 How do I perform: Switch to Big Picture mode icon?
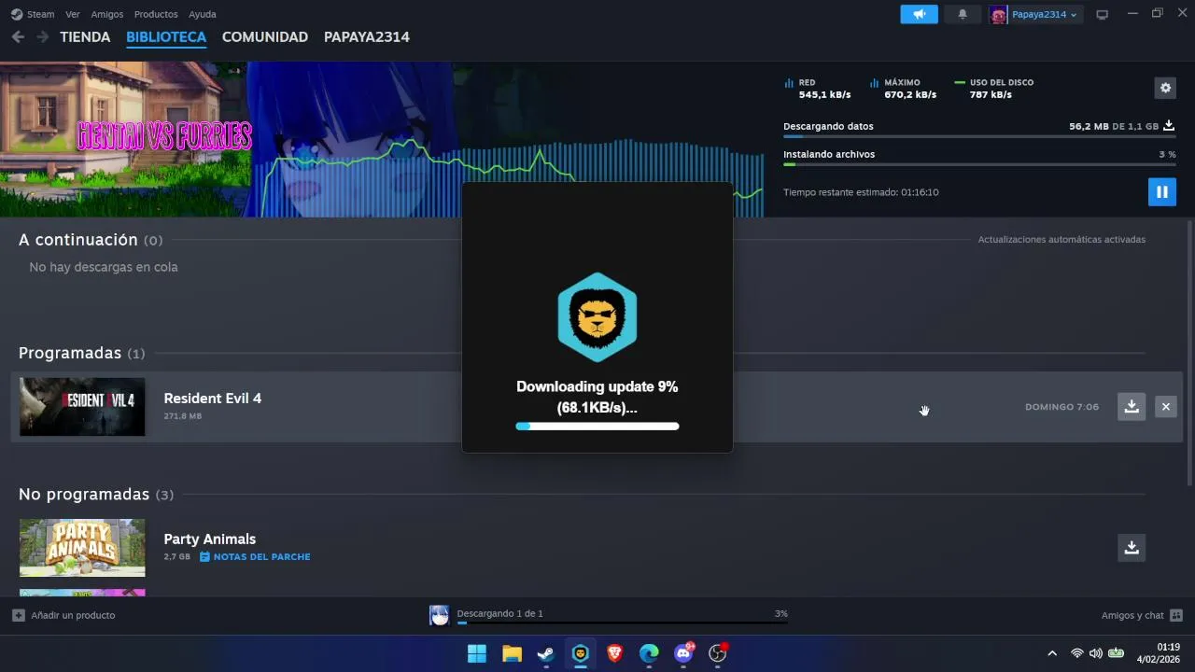(1103, 14)
